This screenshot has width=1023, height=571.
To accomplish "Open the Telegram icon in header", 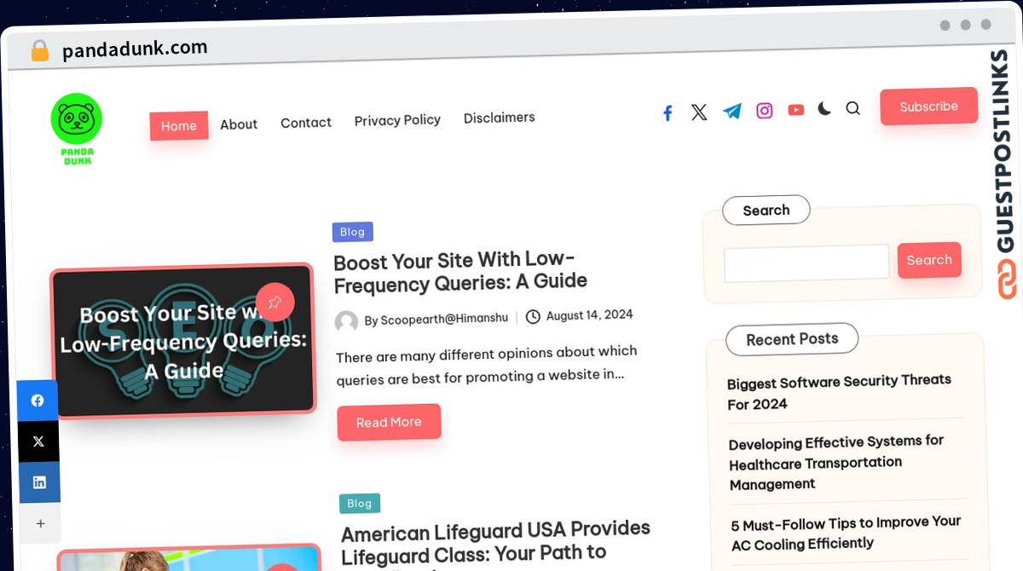I will pos(732,111).
